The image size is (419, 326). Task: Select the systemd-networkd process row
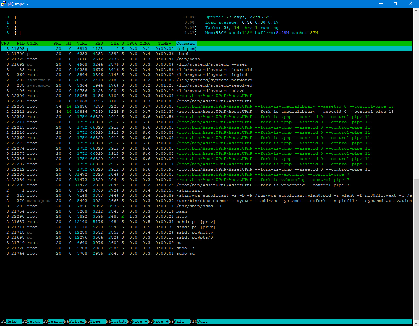pyautogui.click(x=207, y=80)
